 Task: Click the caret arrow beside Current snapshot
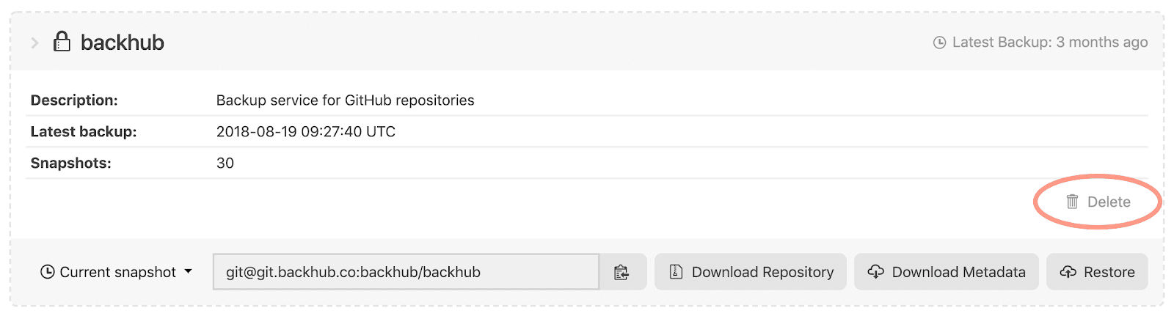point(189,271)
